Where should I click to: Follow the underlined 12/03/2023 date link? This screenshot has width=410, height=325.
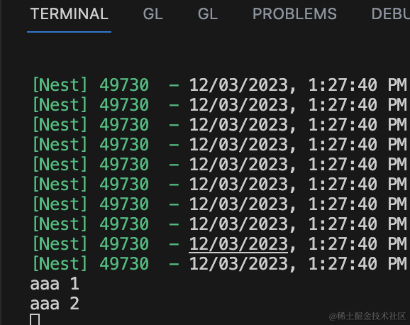(238, 244)
